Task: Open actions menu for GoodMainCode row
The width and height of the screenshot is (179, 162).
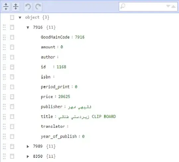Action: point(12,37)
